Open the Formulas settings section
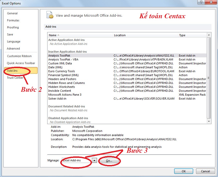218x177 pixels. (13, 20)
